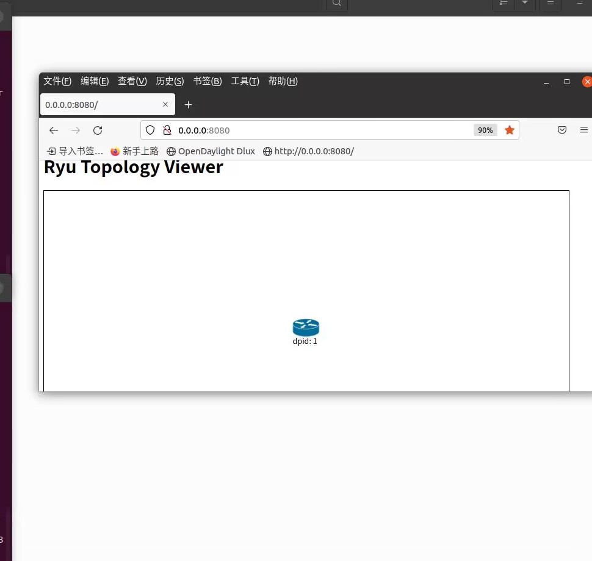Open hamburger menu in background window
The height and width of the screenshot is (561, 592).
551,4
